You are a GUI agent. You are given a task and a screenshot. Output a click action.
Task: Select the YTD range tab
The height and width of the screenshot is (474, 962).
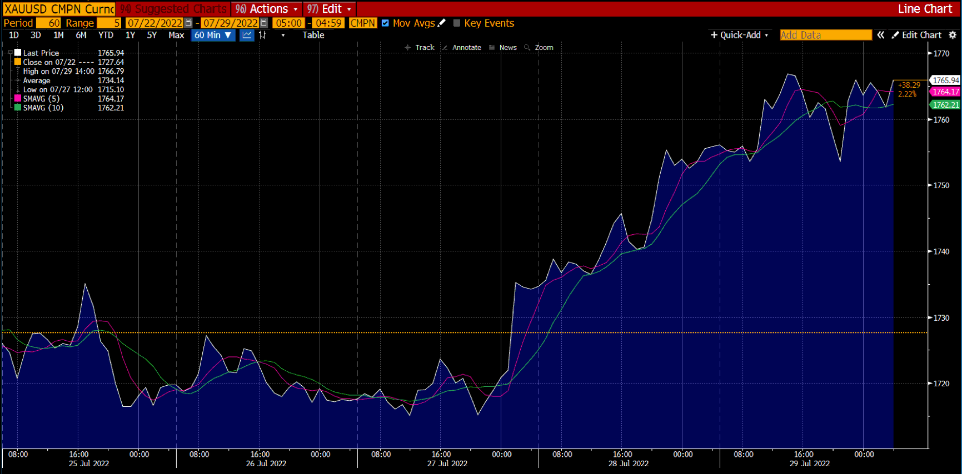tap(106, 35)
